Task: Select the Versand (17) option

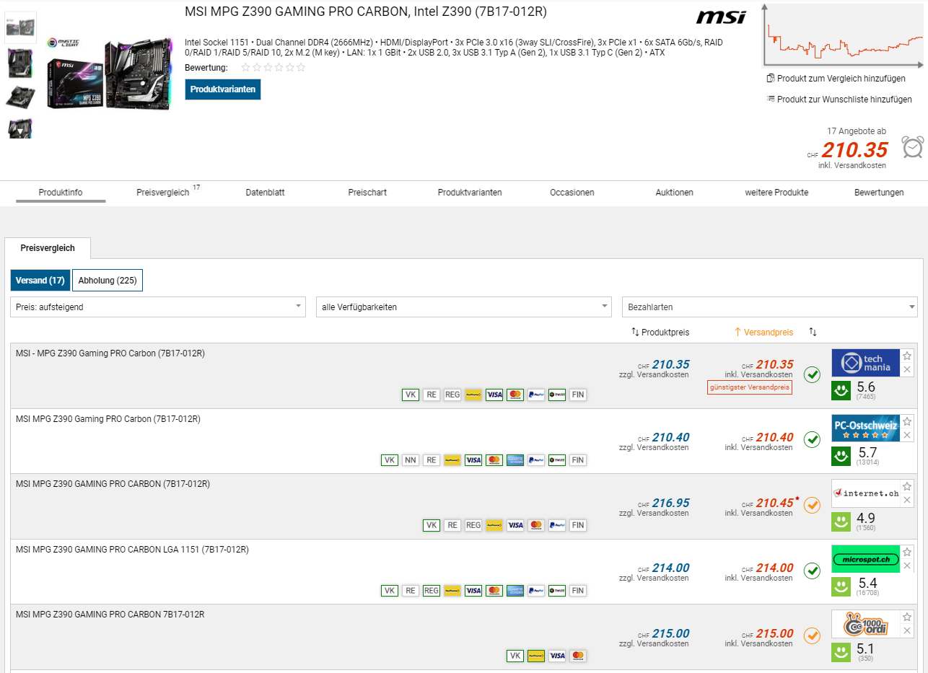Action: (x=40, y=281)
